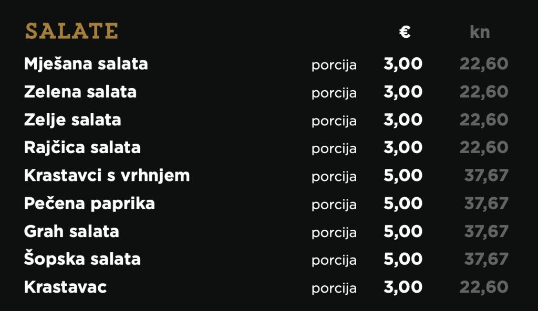Viewport: 538px width, 311px height.
Task: Select Pečena paprika from the menu
Action: click(89, 203)
